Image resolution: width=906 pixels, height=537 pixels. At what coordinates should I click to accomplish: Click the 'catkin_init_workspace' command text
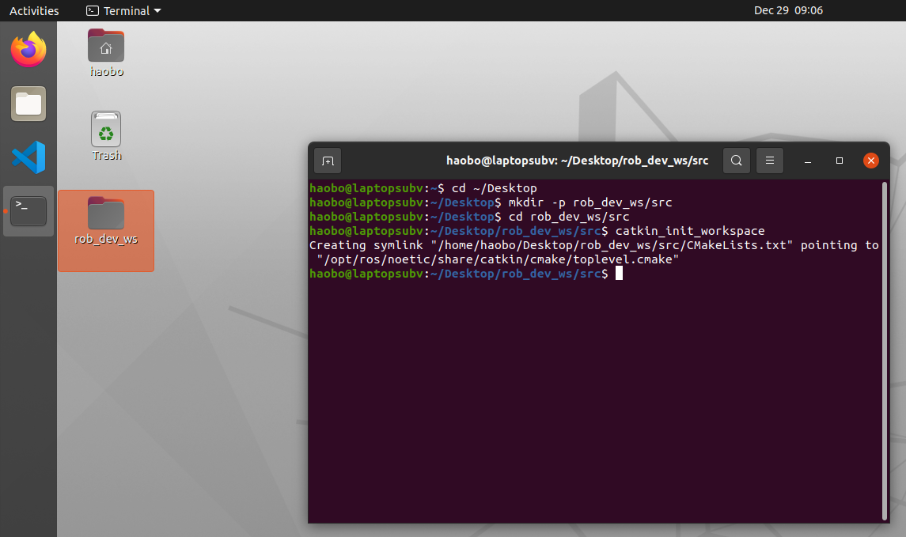pyautogui.click(x=690, y=231)
